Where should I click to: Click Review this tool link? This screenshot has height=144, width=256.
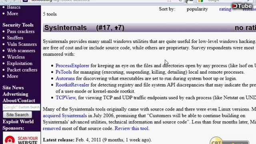132,128
